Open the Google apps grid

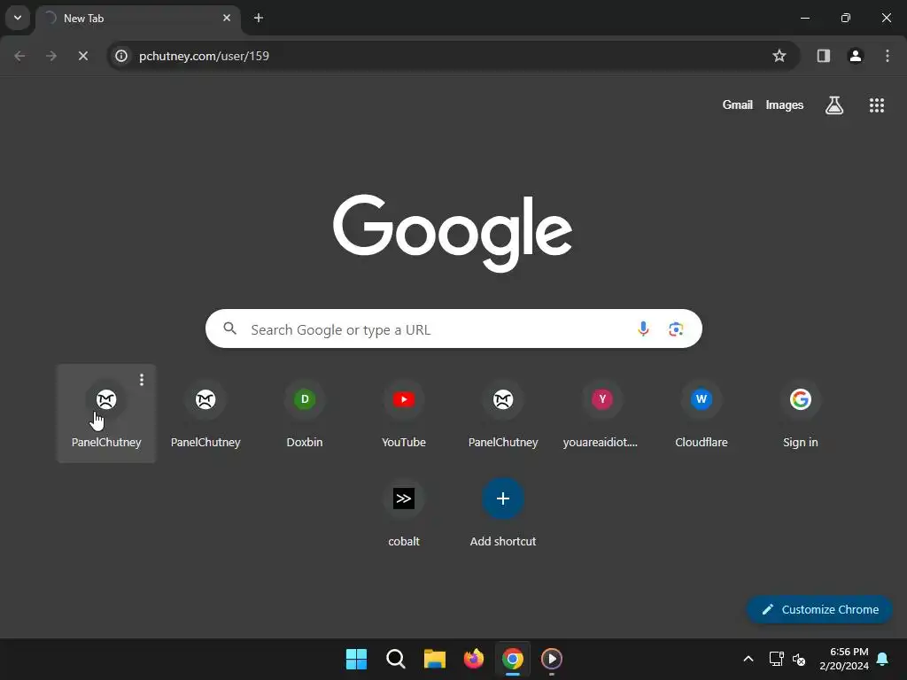click(x=876, y=105)
